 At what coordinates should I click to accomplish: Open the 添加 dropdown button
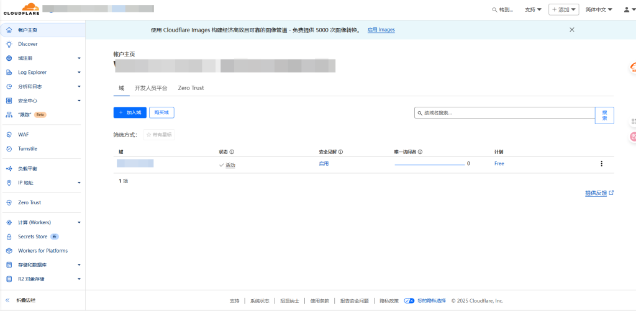coord(564,10)
